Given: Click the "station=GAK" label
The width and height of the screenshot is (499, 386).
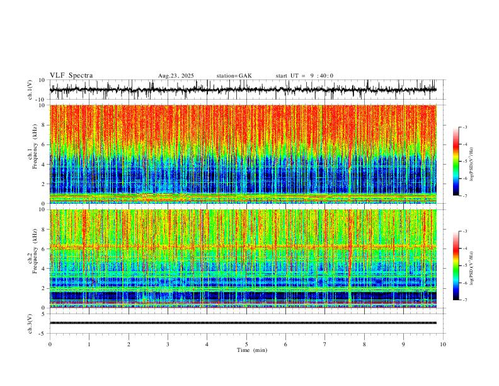Looking at the screenshot, I should coord(234,76).
